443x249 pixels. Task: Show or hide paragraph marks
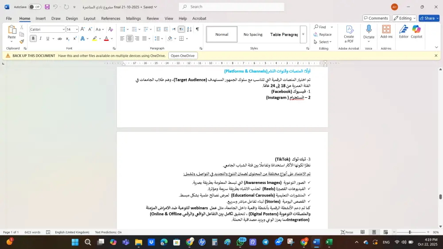(x=198, y=29)
